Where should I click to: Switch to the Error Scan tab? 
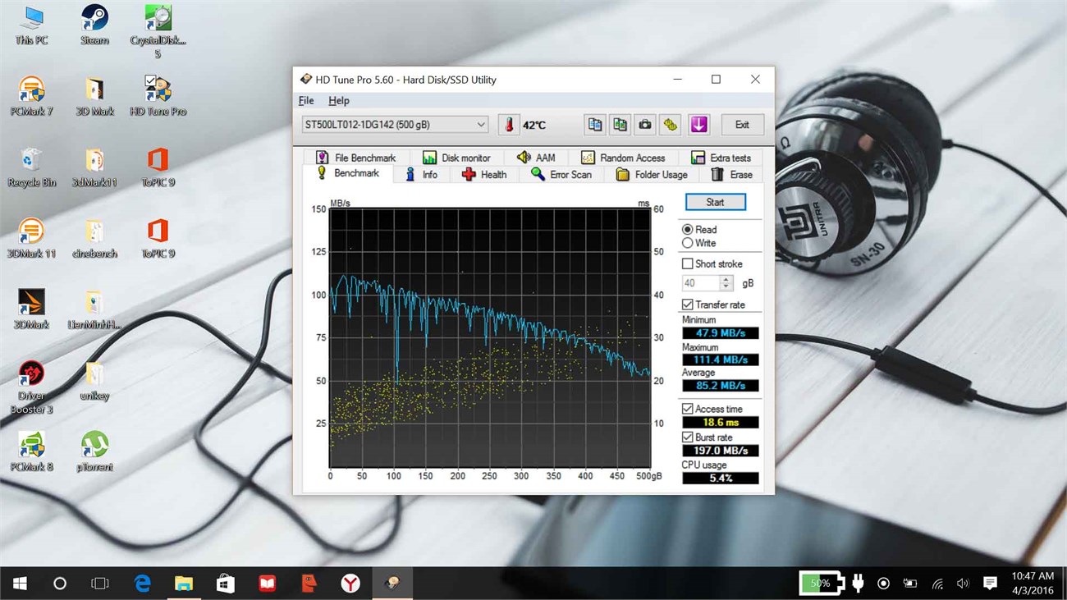click(x=561, y=175)
